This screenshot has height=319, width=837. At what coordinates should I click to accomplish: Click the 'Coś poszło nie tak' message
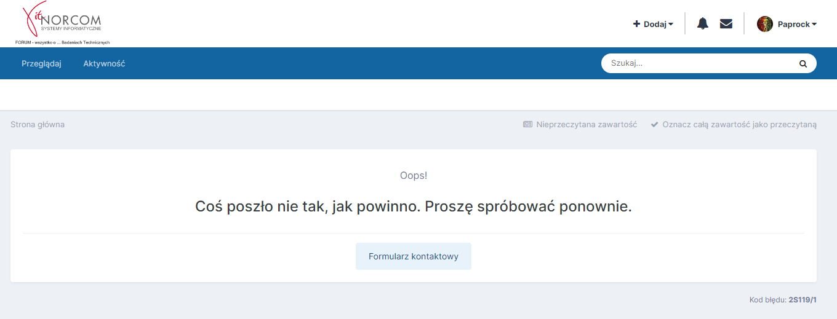(414, 207)
